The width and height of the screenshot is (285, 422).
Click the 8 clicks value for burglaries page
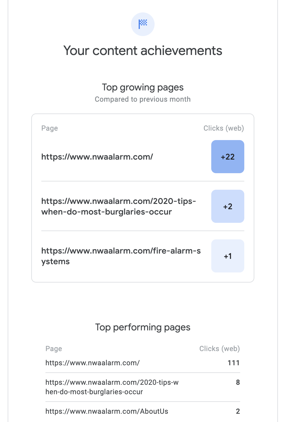[238, 382]
